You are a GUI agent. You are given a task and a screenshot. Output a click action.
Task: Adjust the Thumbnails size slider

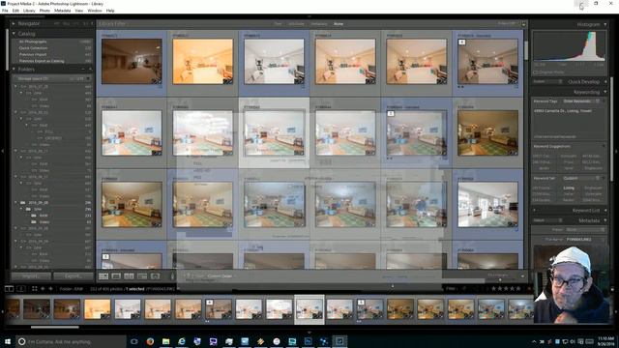[x=500, y=279]
